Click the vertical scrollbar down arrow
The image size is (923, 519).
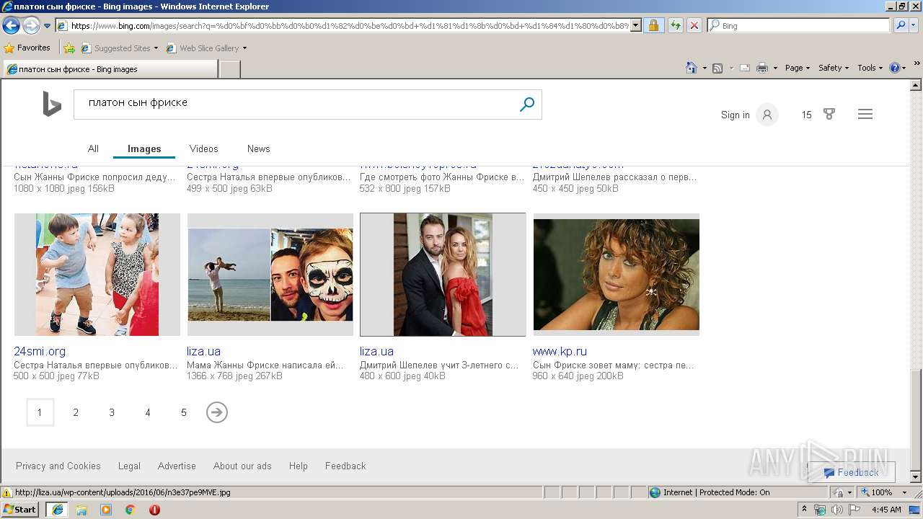917,477
